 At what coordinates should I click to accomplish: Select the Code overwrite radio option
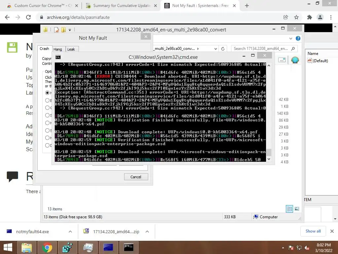click(48, 107)
